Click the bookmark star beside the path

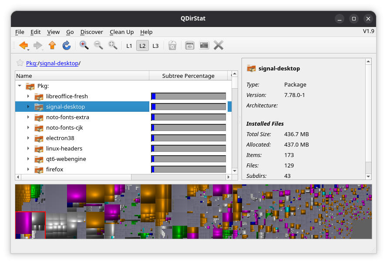(20, 63)
